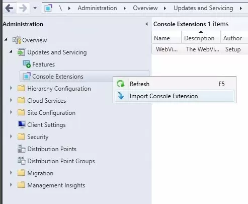Click the Back navigation arrow
Viewport: 248px width, 204px height.
(9, 8)
